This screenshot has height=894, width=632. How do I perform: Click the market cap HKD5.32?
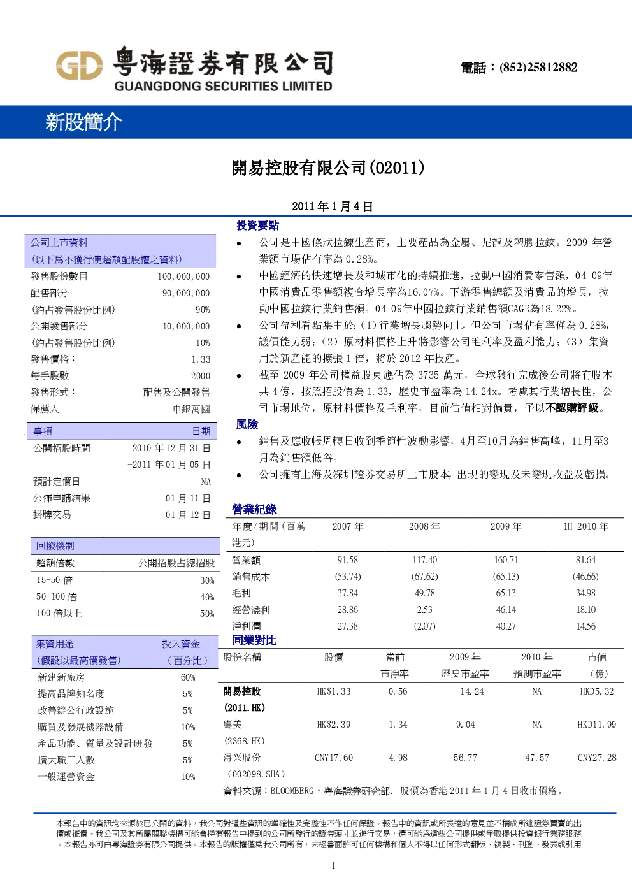click(597, 691)
